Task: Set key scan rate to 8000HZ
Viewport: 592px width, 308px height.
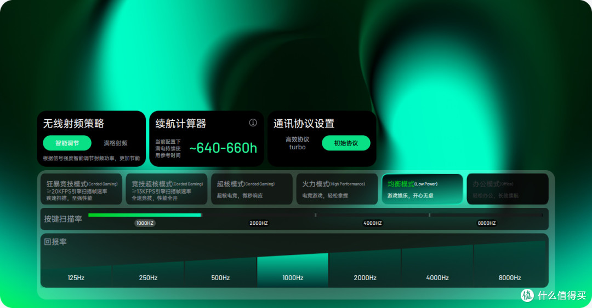Action: (487, 223)
